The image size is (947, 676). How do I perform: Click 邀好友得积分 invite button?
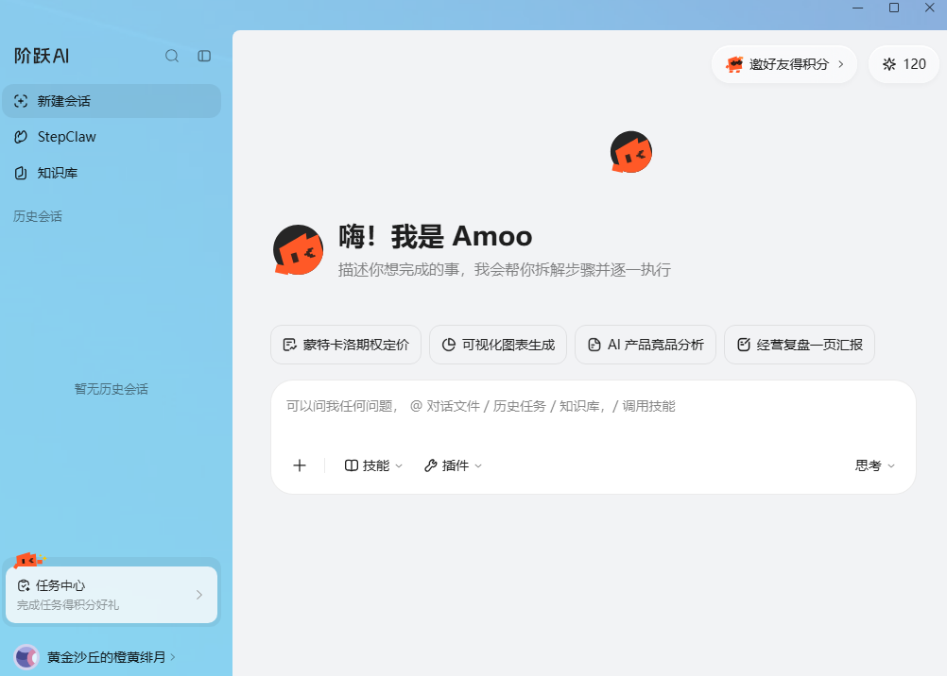[783, 64]
